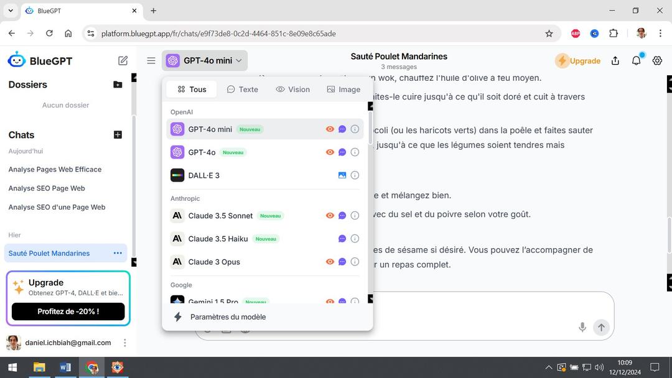Open Analyse SEO Page Web chat
Image resolution: width=672 pixels, height=378 pixels.
(47, 188)
